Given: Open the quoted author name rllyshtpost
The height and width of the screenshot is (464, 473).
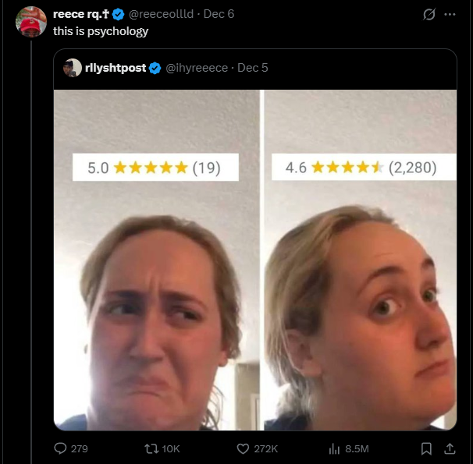Looking at the screenshot, I should click(115, 68).
